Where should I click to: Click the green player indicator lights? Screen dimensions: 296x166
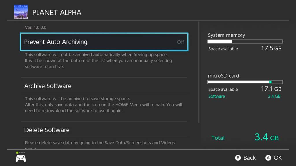21,153
